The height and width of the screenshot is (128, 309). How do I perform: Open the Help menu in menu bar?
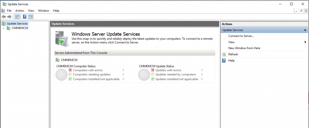[x=56, y=11]
